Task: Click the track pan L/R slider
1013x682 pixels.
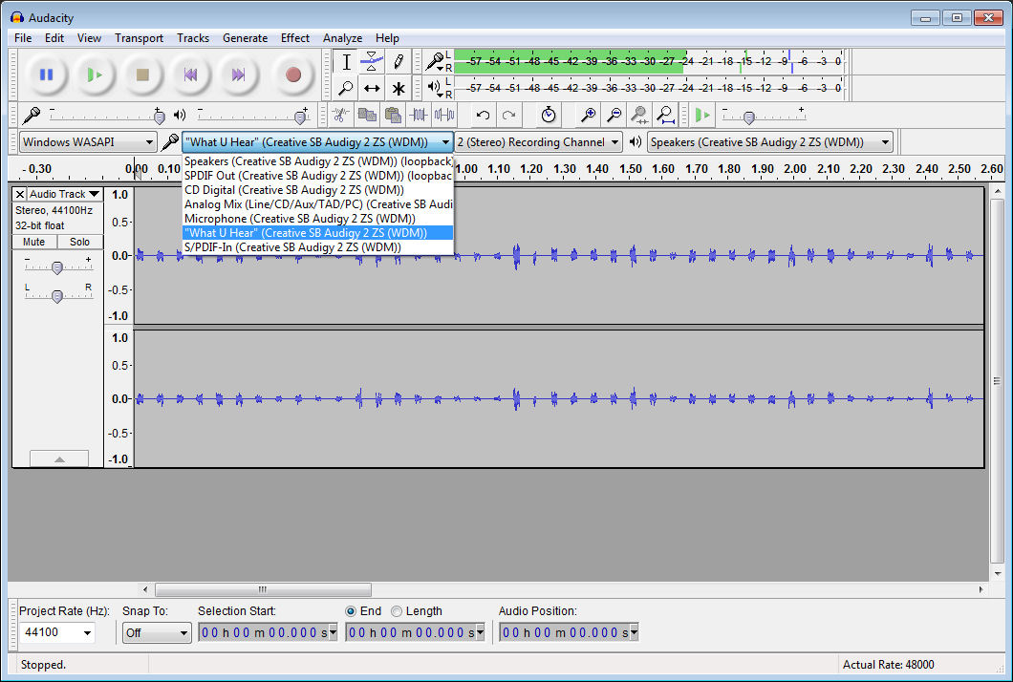Action: [x=57, y=295]
